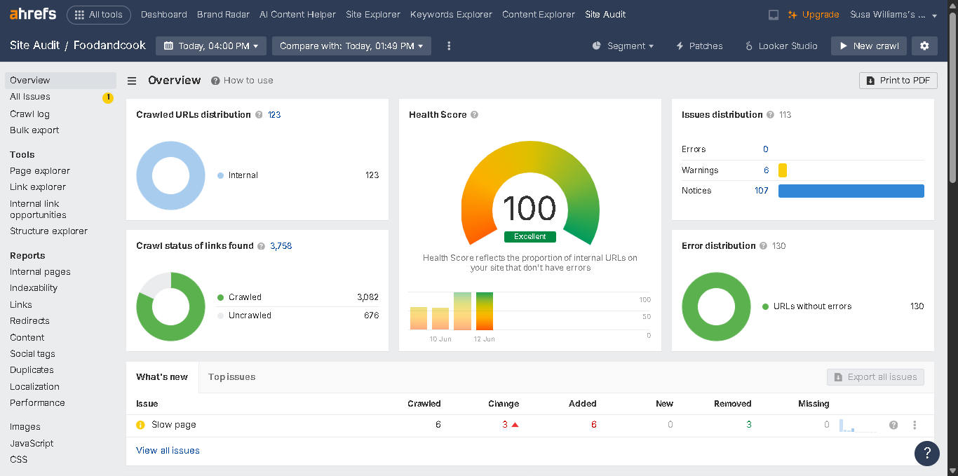Open the JavaScript report
This screenshot has height=476, width=958.
(32, 444)
